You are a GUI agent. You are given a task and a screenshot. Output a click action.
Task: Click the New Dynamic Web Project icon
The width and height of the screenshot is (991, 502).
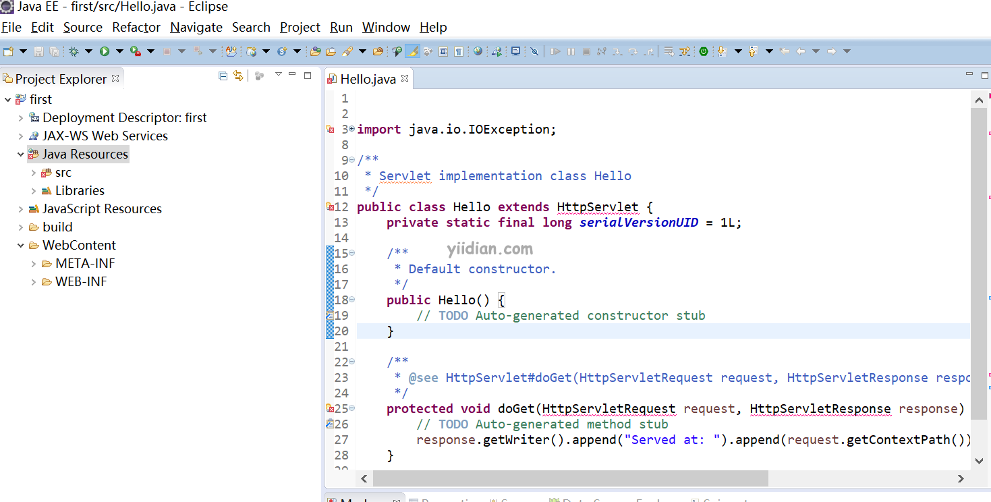coord(251,51)
